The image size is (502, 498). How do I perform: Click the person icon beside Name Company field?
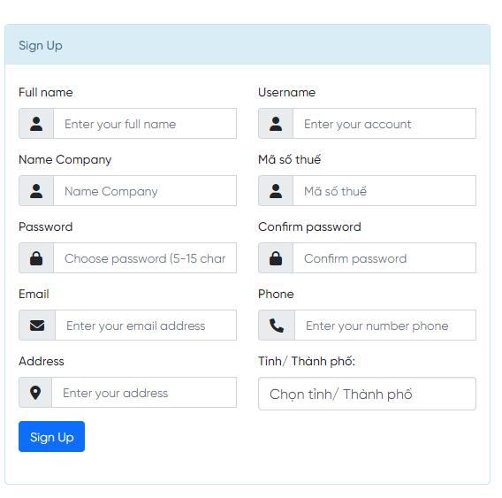pyautogui.click(x=36, y=191)
